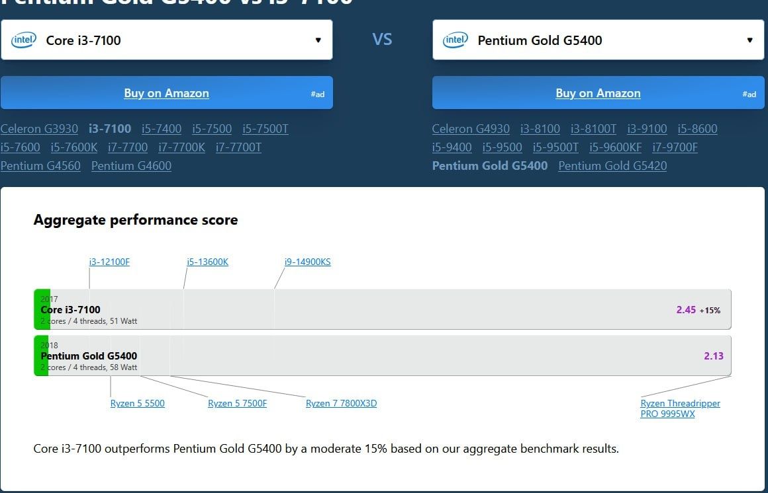Select the i5-7400 link
768x493 pixels.
tap(162, 129)
